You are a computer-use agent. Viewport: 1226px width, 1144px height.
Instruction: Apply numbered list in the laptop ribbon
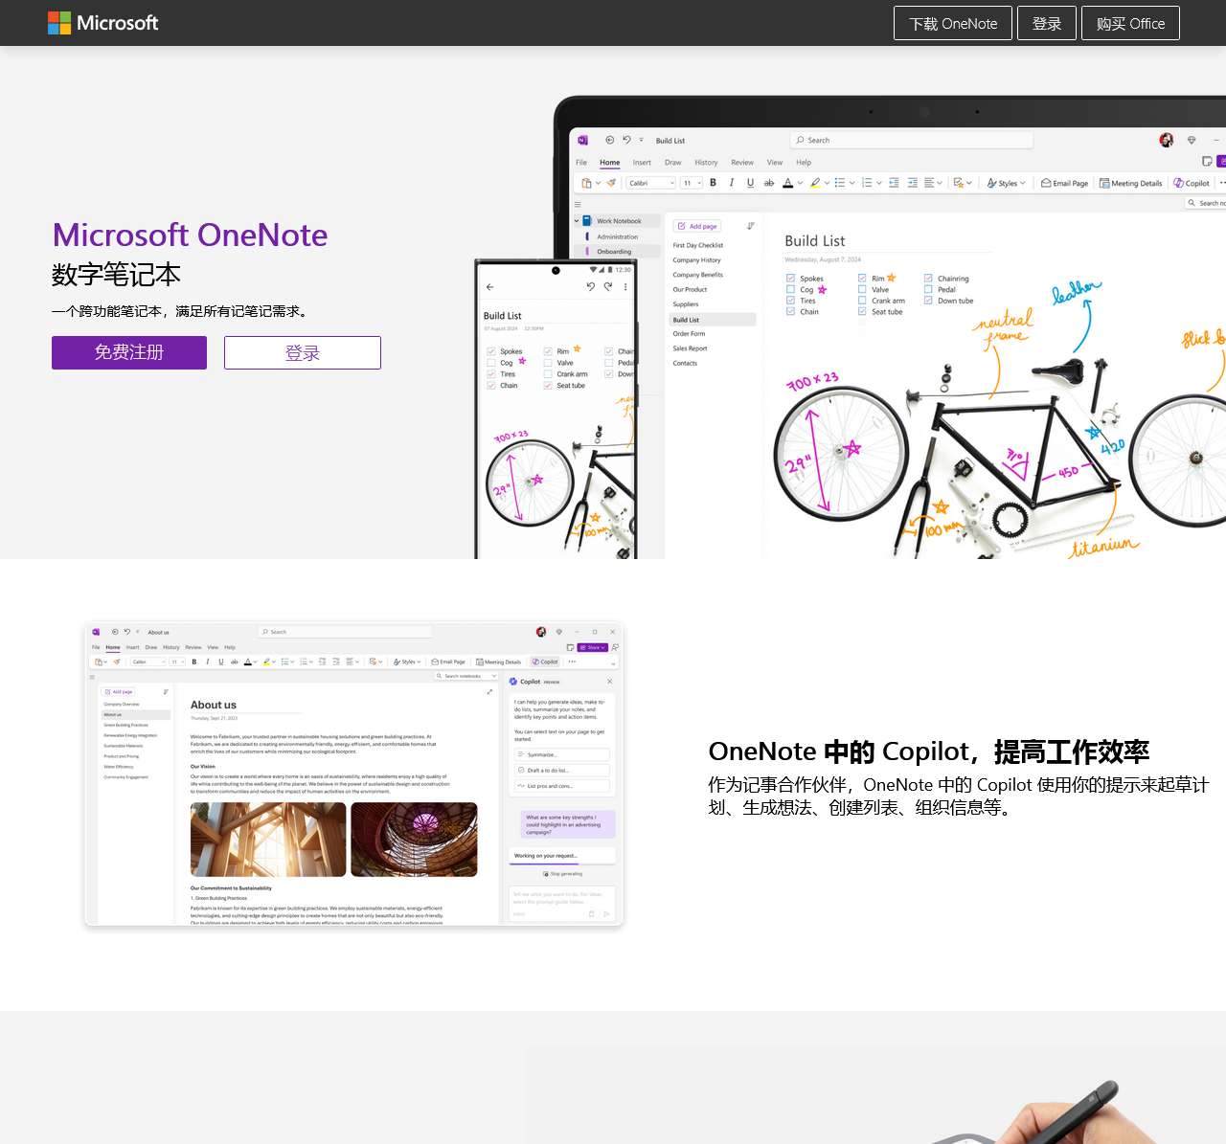[x=867, y=183]
